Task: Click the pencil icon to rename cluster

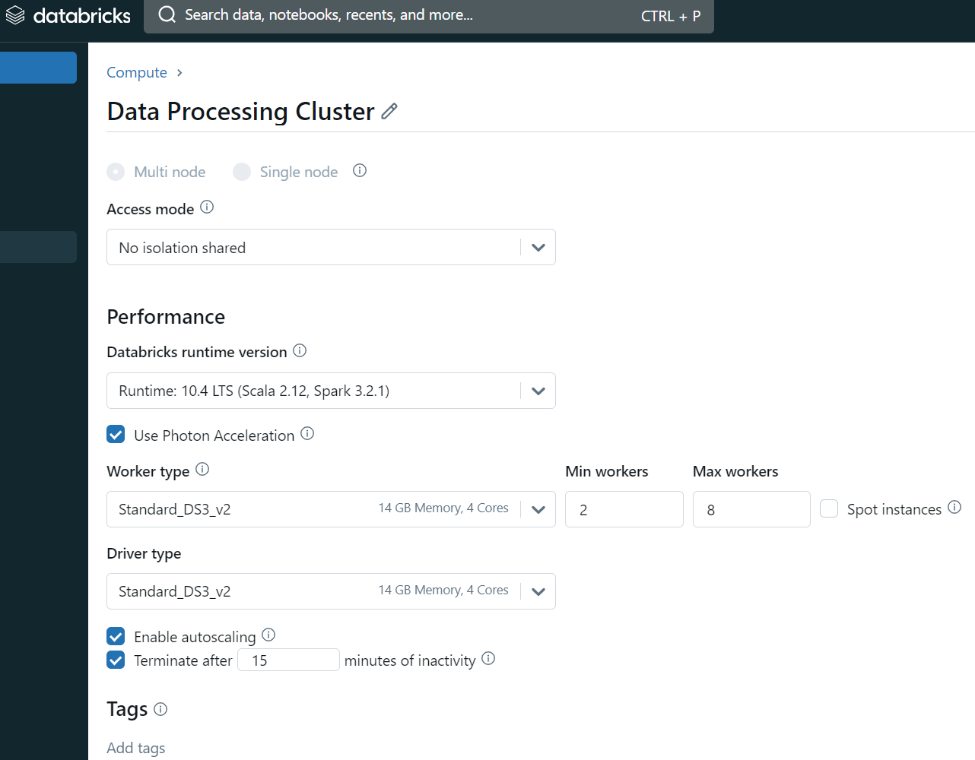Action: (389, 111)
